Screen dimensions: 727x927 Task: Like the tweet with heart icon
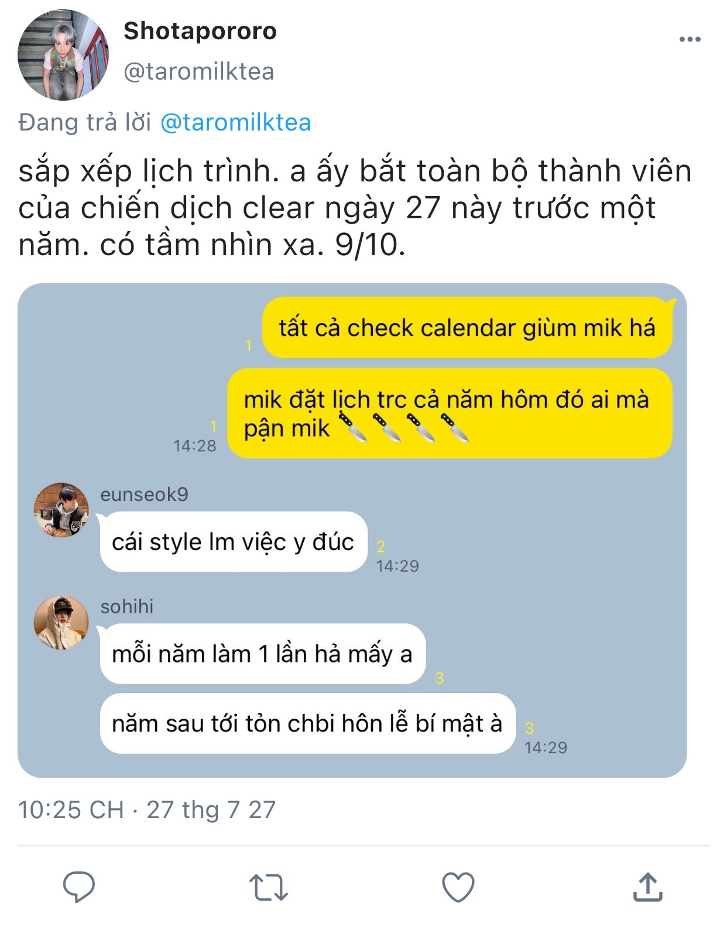pos(458,887)
